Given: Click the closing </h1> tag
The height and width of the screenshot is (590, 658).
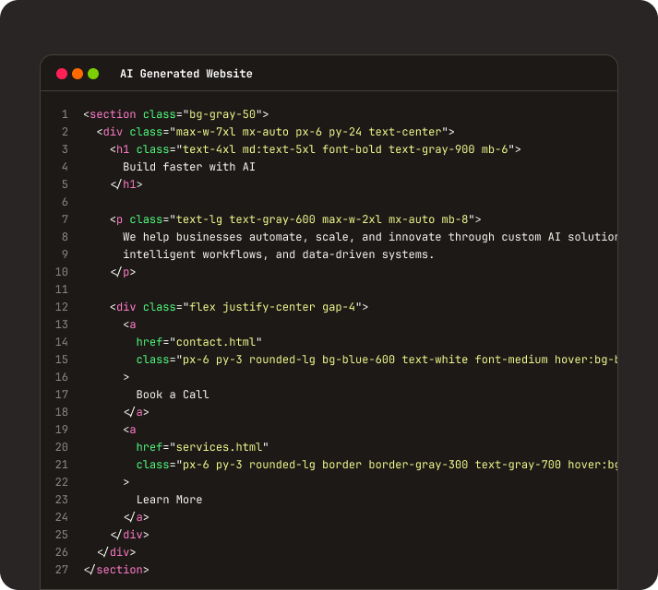Looking at the screenshot, I should [x=126, y=184].
